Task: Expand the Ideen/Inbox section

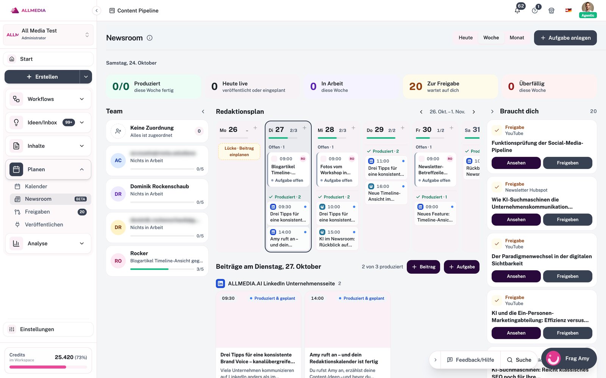Action: click(x=48, y=122)
